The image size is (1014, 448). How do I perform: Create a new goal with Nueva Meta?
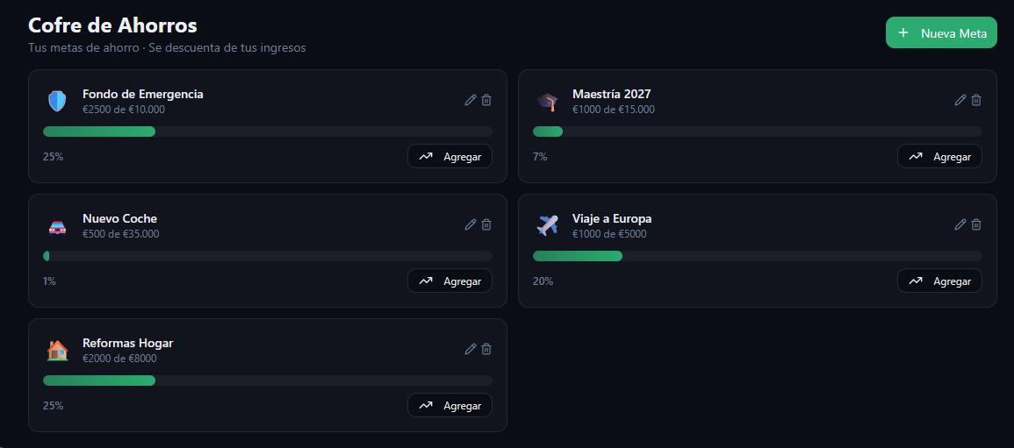pyautogui.click(x=941, y=33)
